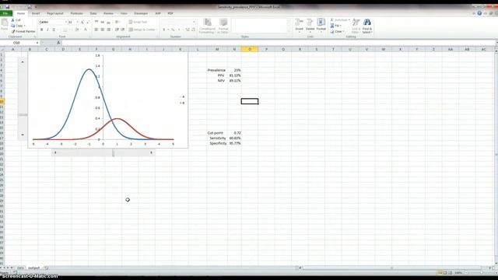Image resolution: width=498 pixels, height=280 pixels.
Task: Click right arrow of slider below chart
Action: (x=151, y=152)
